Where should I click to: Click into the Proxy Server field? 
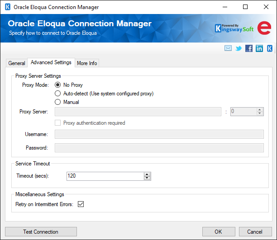coord(138,112)
